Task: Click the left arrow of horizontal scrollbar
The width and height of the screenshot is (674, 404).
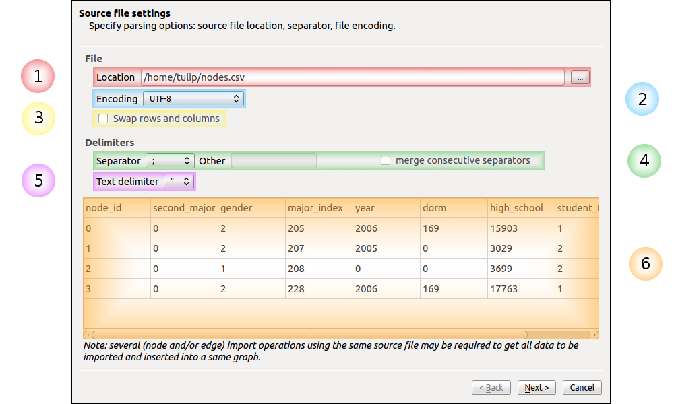Action: tap(87, 335)
